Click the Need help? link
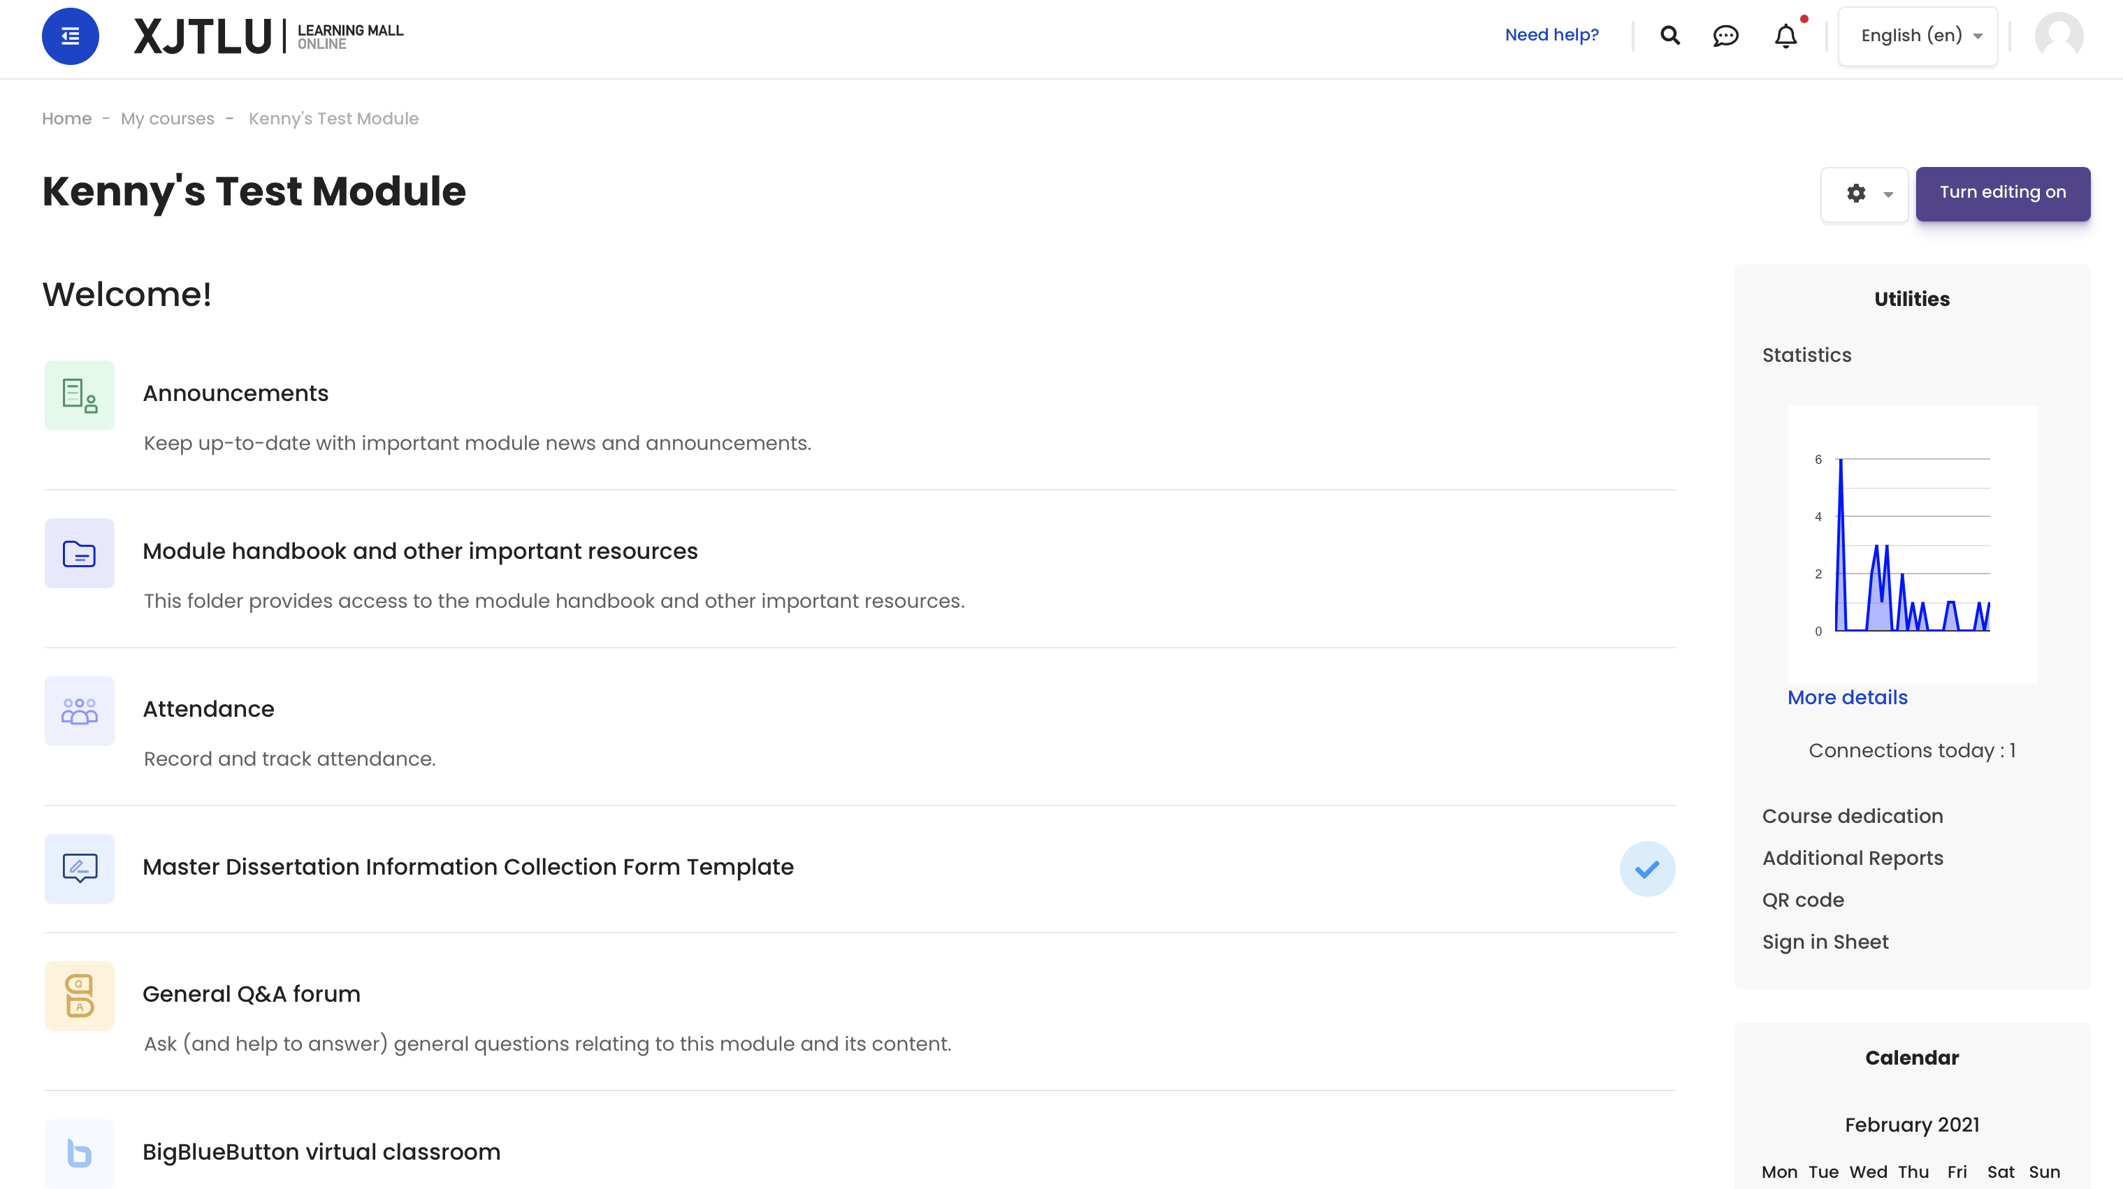Image resolution: width=2123 pixels, height=1189 pixels. (x=1551, y=35)
